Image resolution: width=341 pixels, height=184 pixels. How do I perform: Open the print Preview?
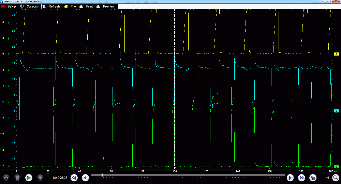108,6
